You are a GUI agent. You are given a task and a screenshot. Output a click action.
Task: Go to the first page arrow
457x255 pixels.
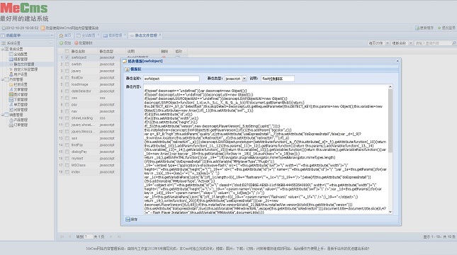[62, 237]
